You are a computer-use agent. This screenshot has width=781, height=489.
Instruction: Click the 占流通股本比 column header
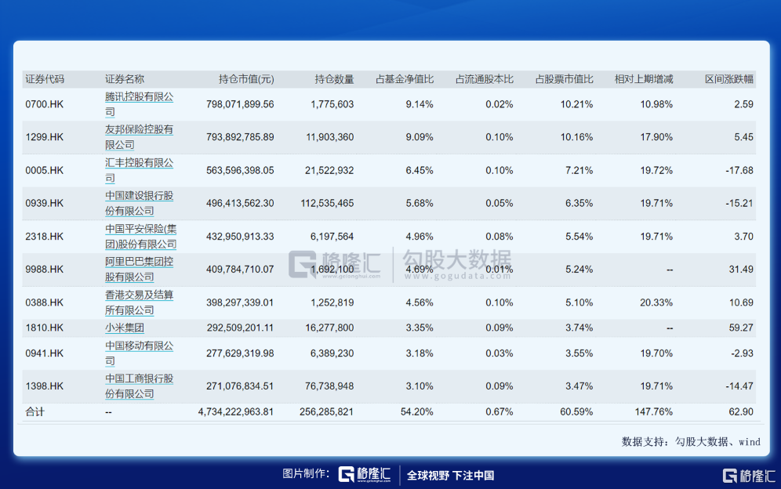coord(484,79)
